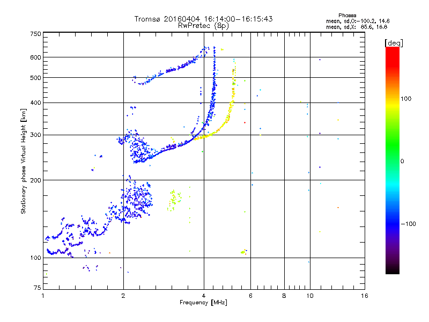Click the '16' x-axis frequency tick label

pos(365,296)
